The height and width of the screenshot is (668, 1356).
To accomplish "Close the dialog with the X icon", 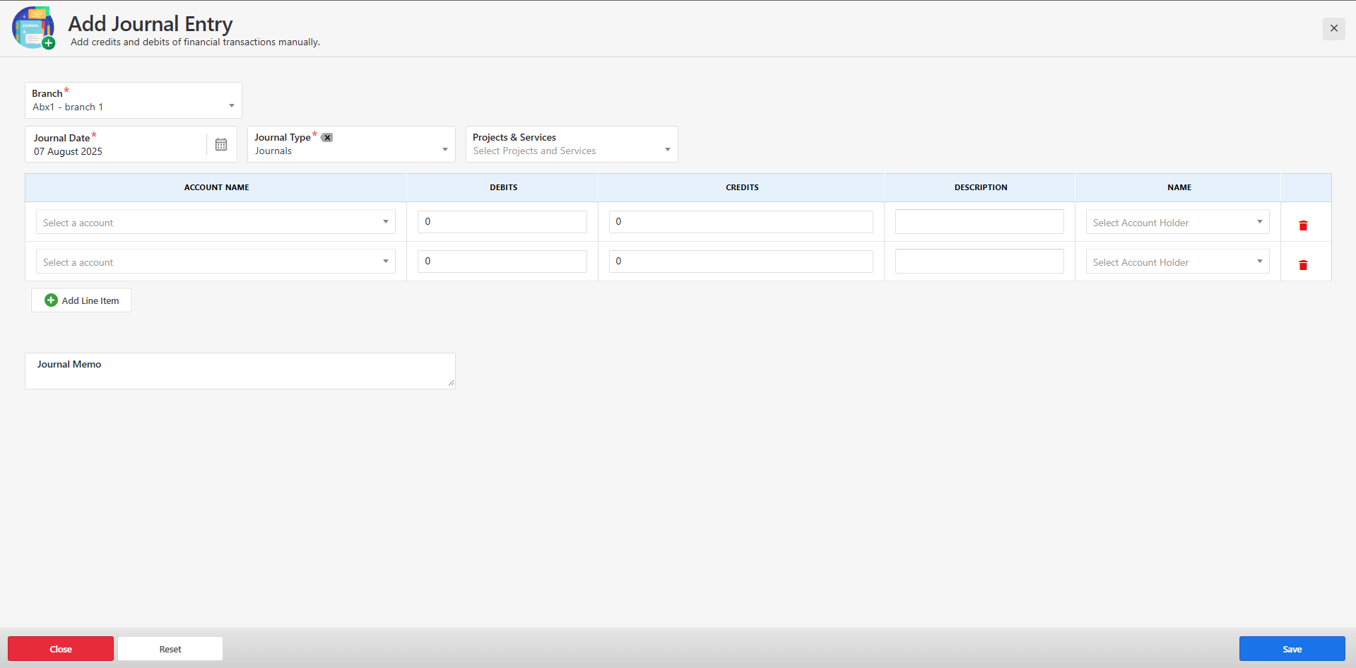I will click(x=1333, y=28).
